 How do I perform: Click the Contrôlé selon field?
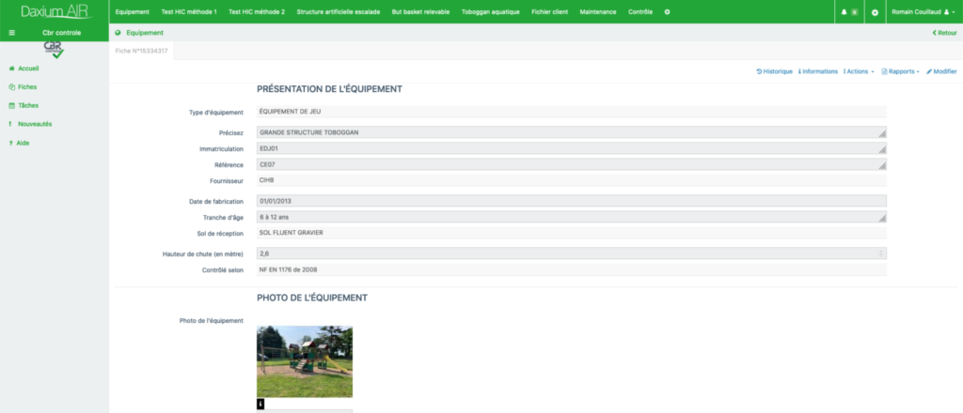571,269
